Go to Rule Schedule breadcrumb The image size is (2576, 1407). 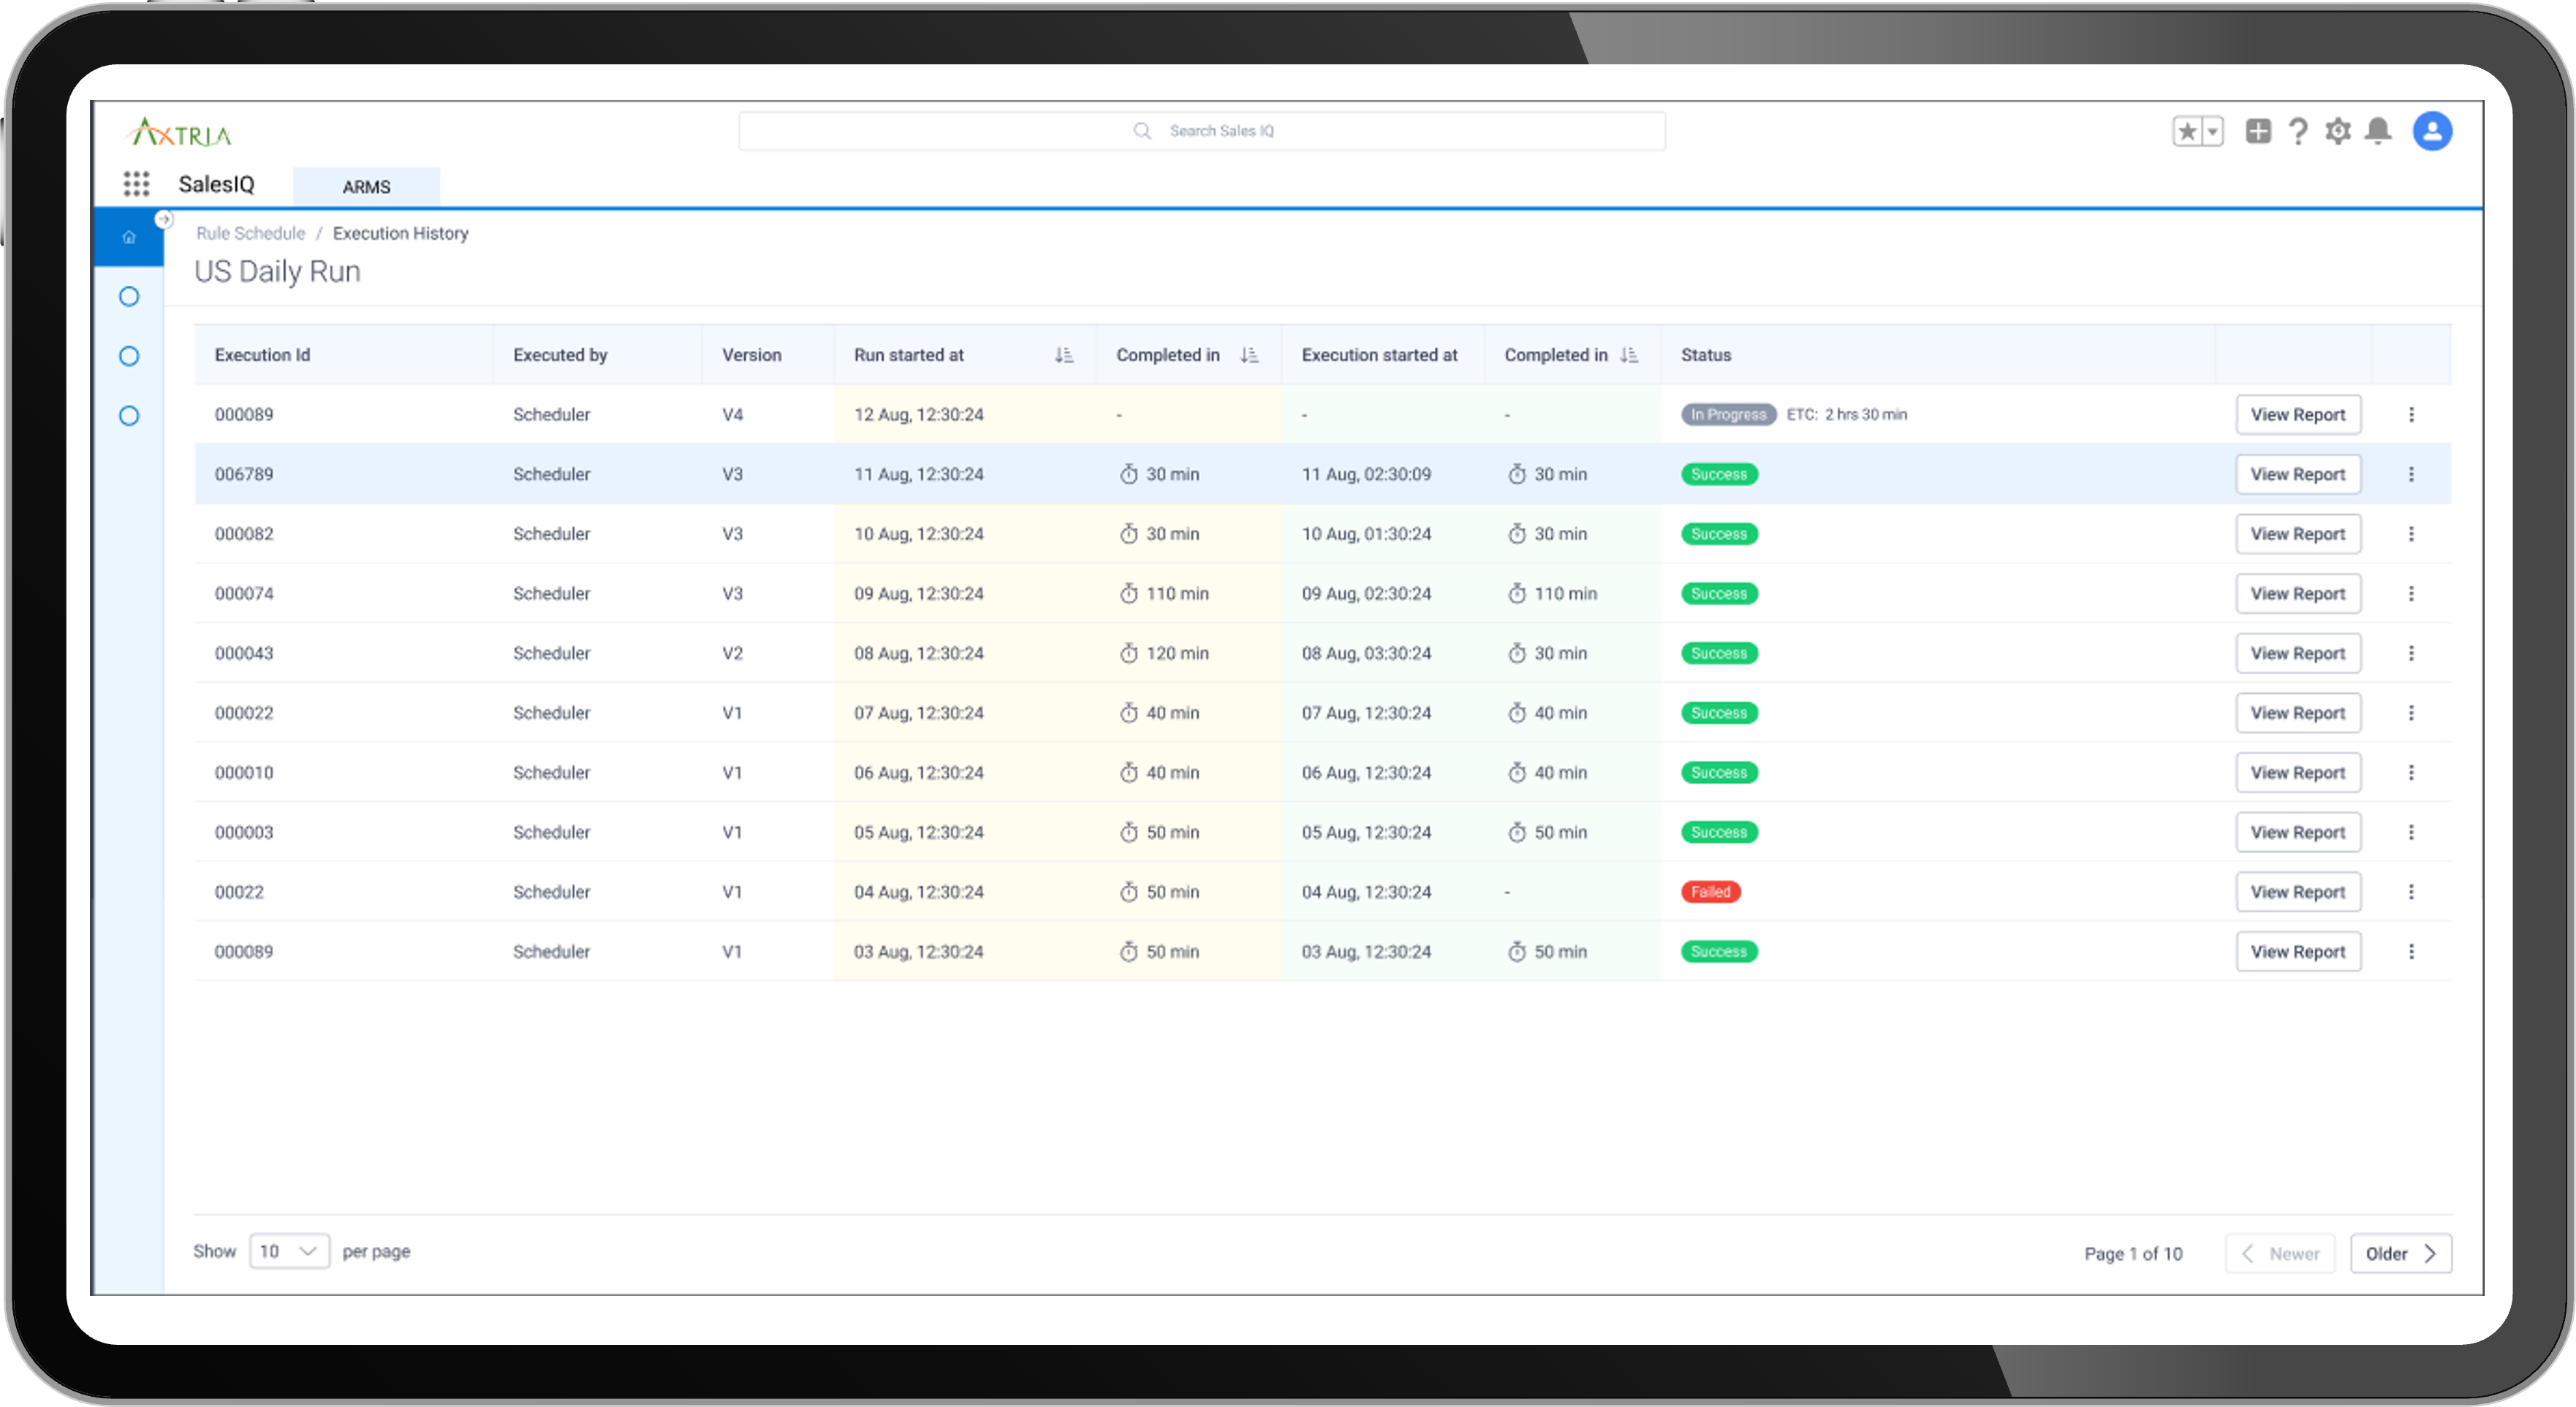point(250,233)
